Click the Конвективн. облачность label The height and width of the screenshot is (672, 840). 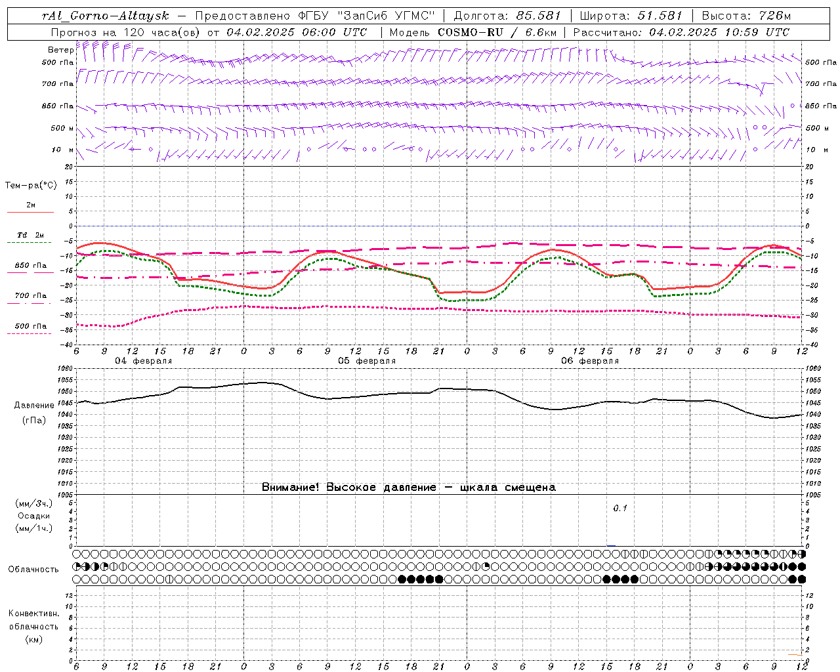pos(33,620)
